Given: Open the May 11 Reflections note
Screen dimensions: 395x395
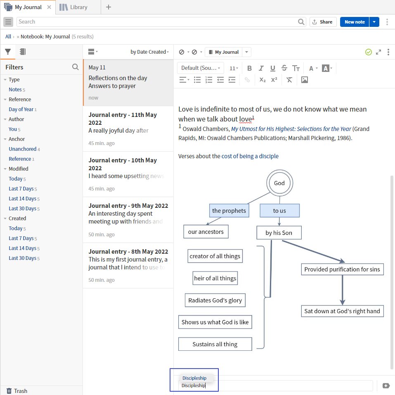Looking at the screenshot, I should coord(128,83).
